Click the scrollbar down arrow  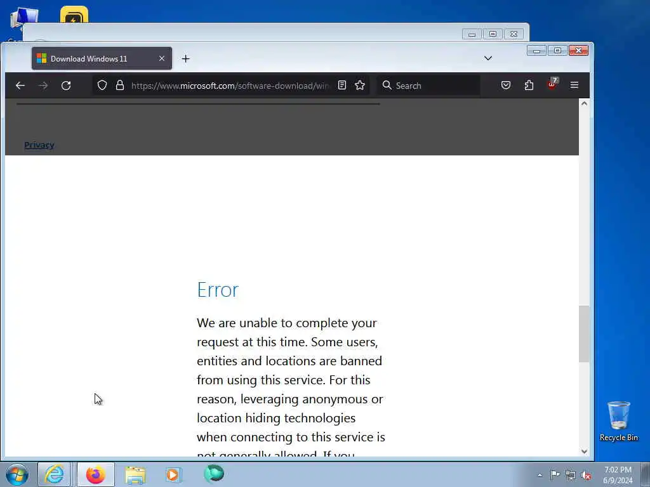tap(584, 451)
